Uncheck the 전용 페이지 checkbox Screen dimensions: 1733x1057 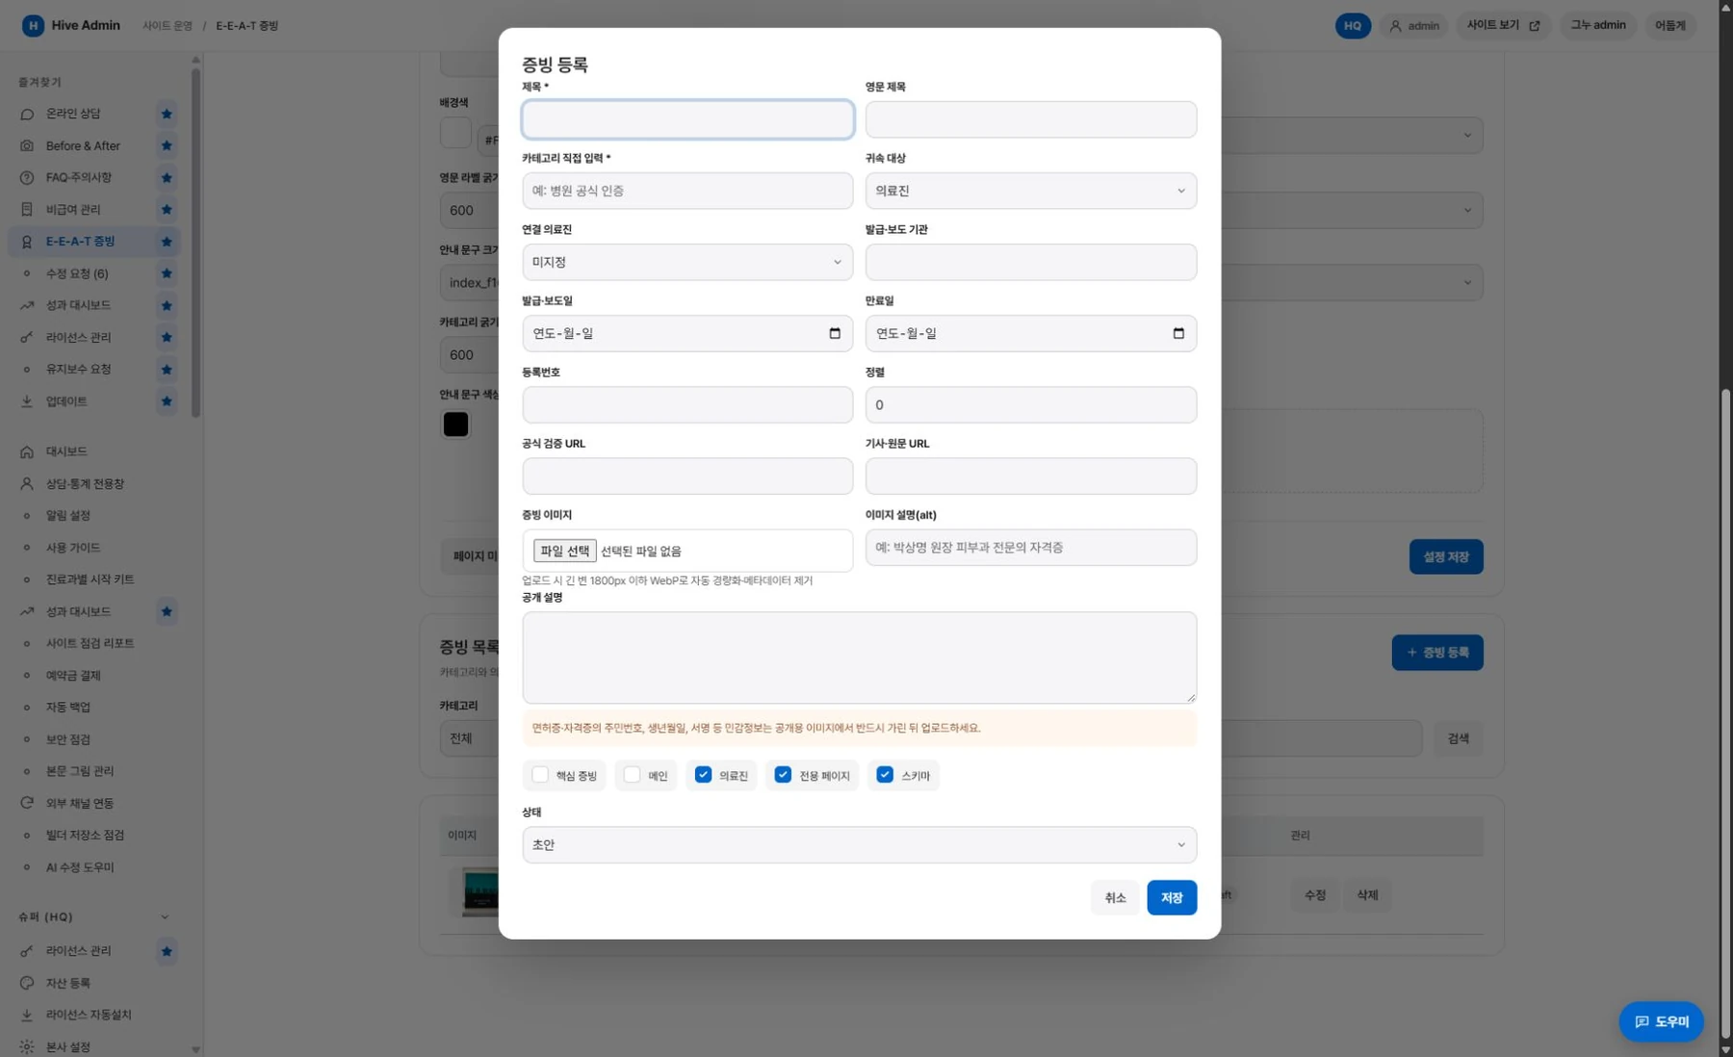(783, 775)
